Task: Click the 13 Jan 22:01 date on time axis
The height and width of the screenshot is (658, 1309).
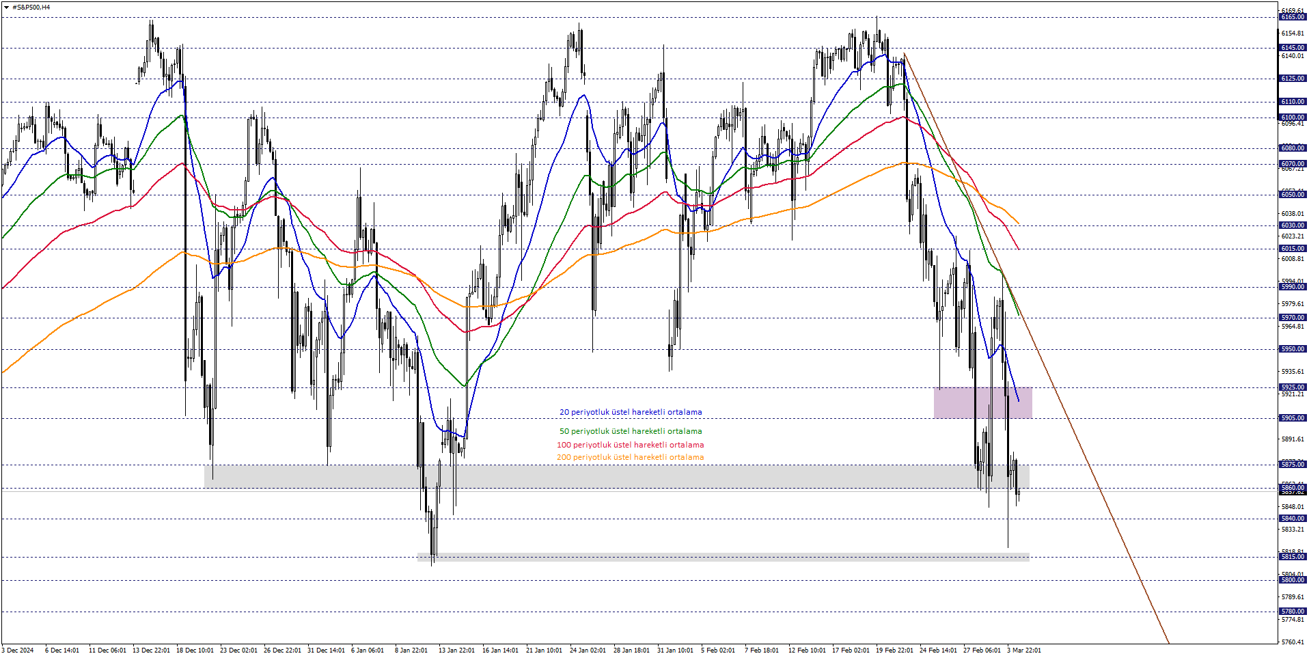Action: coord(457,650)
